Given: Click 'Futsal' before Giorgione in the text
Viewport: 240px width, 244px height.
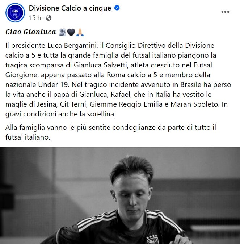Looking at the screenshot, I should tap(203, 65).
